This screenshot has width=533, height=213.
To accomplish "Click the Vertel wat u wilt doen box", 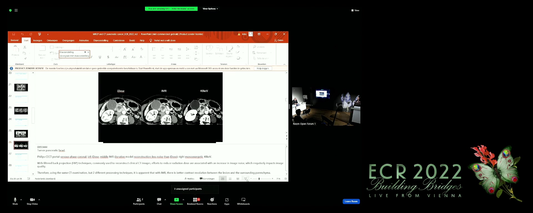I will click(x=163, y=40).
